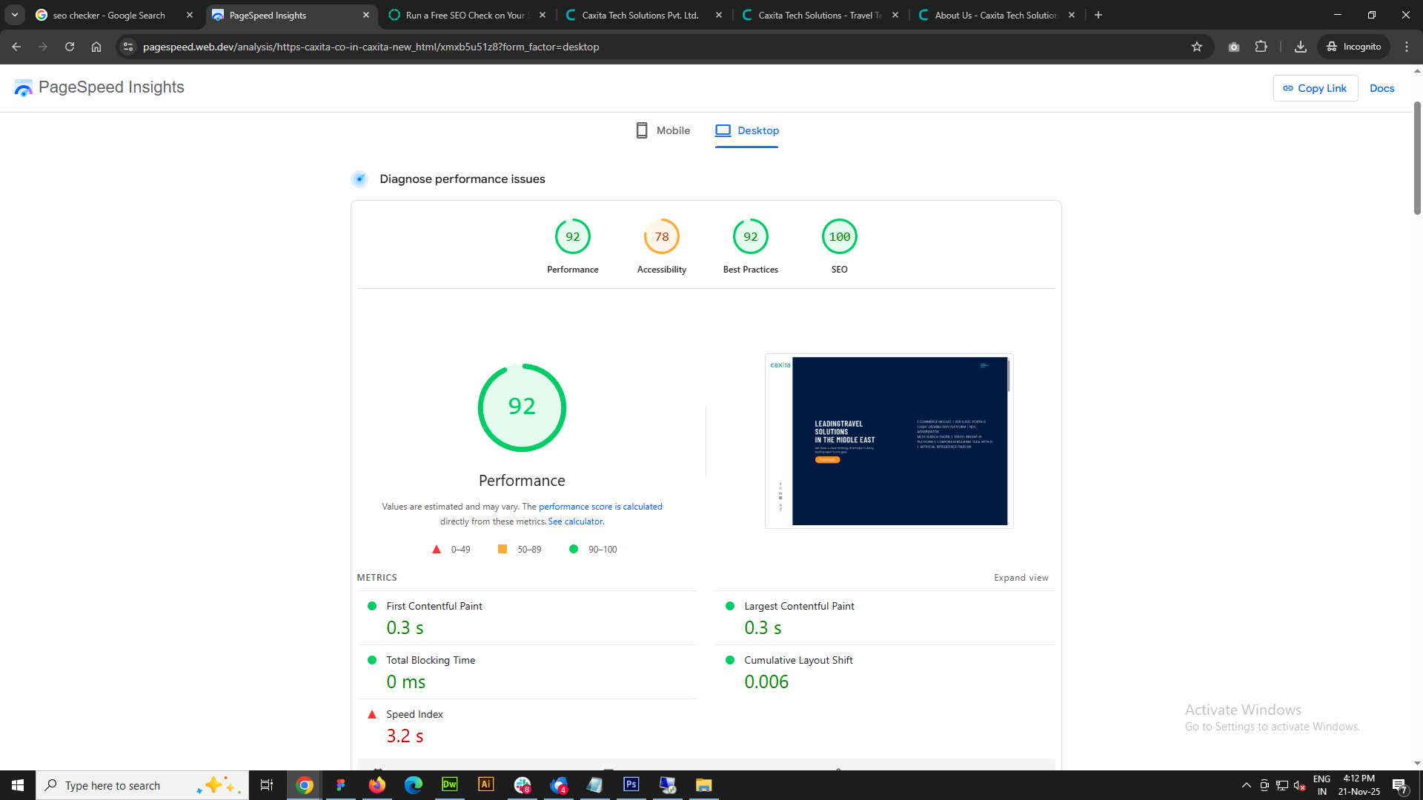
Task: Reload the page
Action: pyautogui.click(x=70, y=47)
